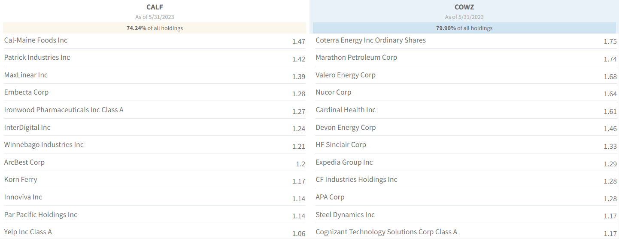Select the CALF column header
This screenshot has width=619, height=239.
(x=155, y=7)
